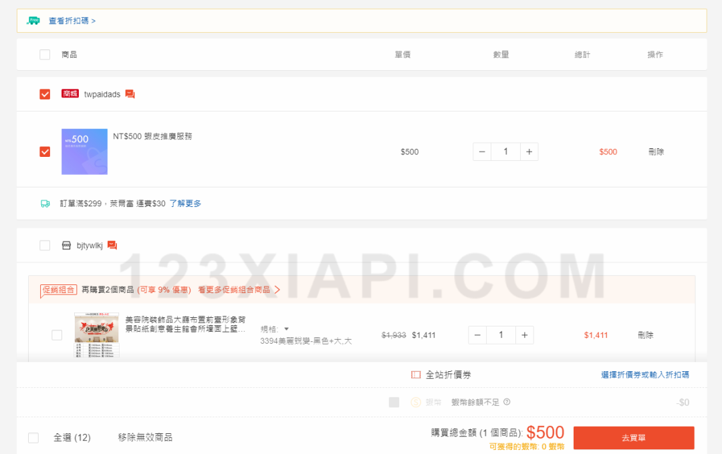This screenshot has width=722, height=454.
Task: Click 去買單 checkout button
Action: tap(634, 438)
